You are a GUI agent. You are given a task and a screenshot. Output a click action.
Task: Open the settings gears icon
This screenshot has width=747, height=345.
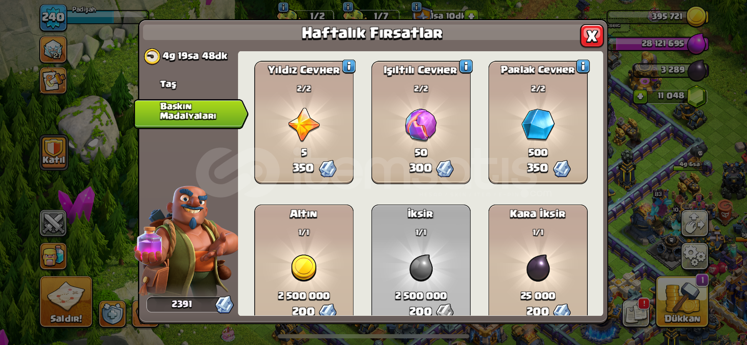point(694,256)
